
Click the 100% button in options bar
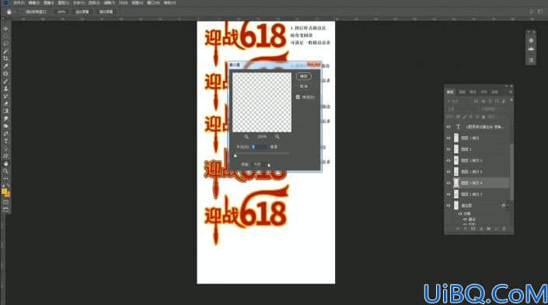pos(61,12)
